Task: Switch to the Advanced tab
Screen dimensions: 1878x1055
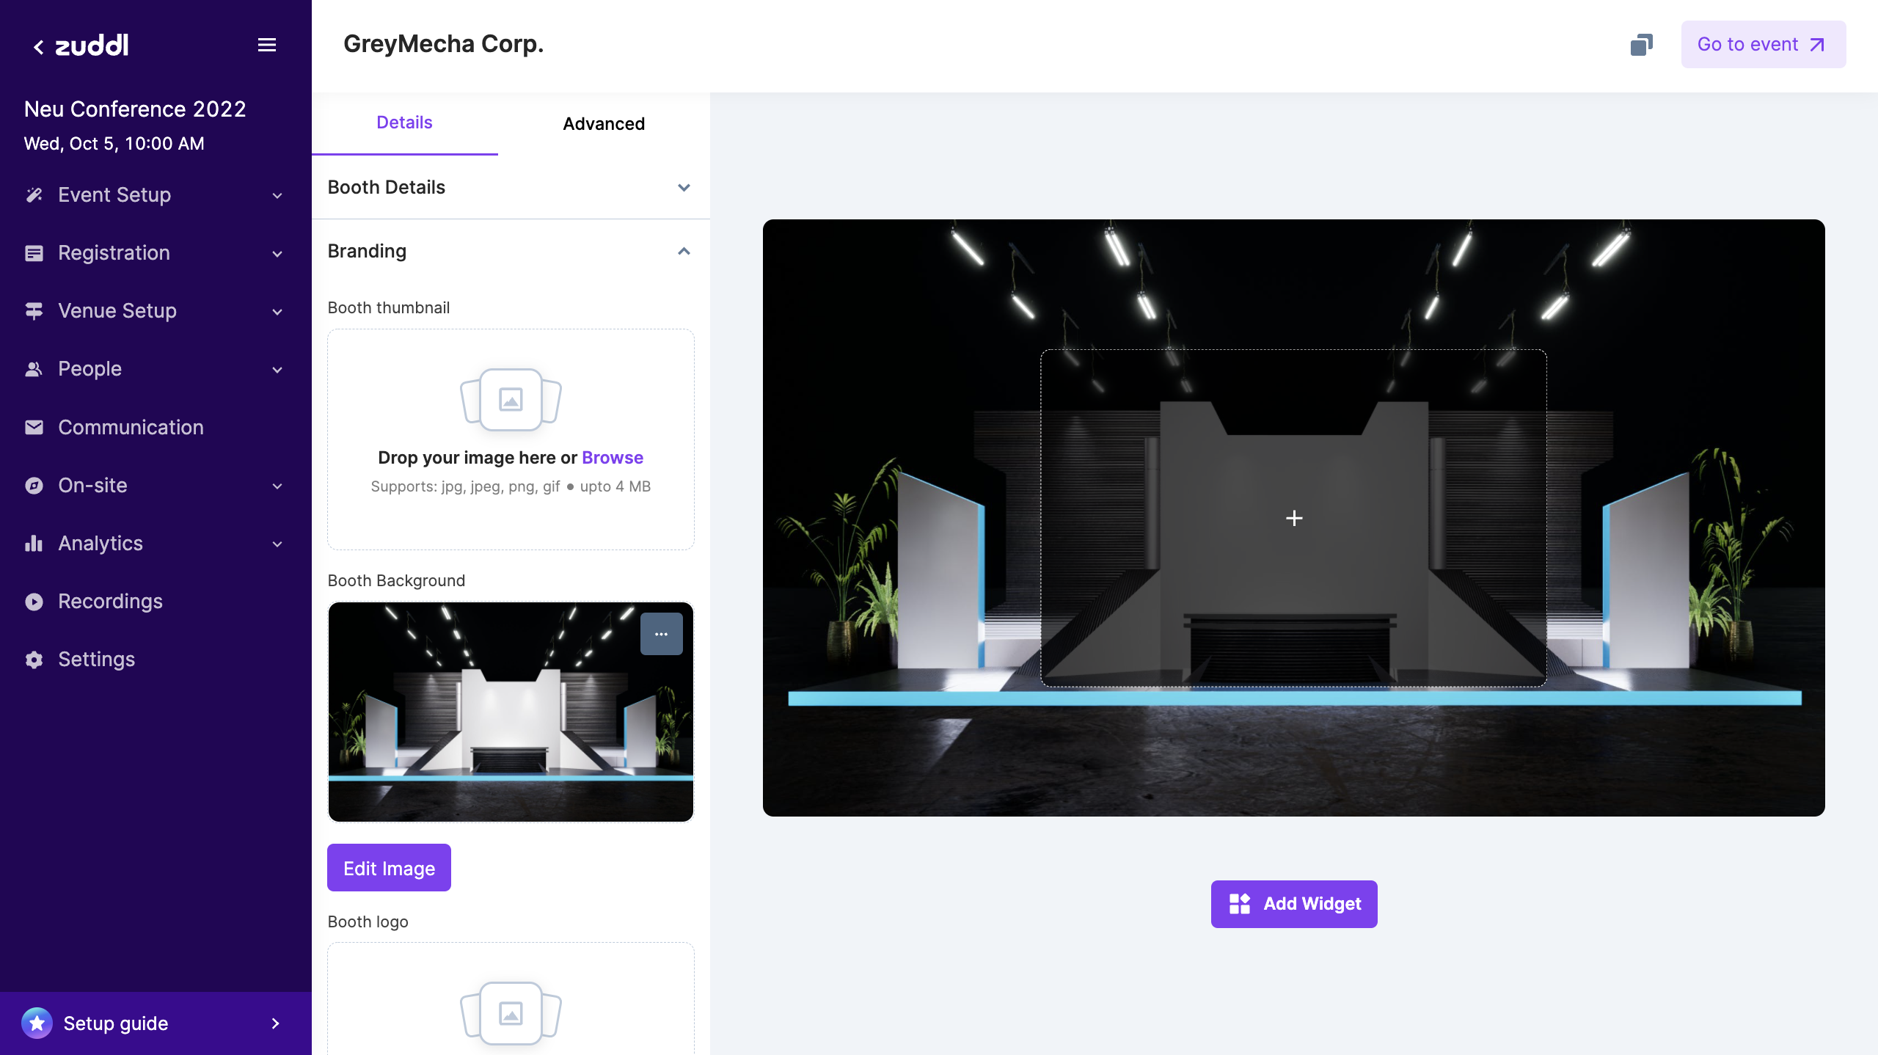Action: [x=603, y=124]
